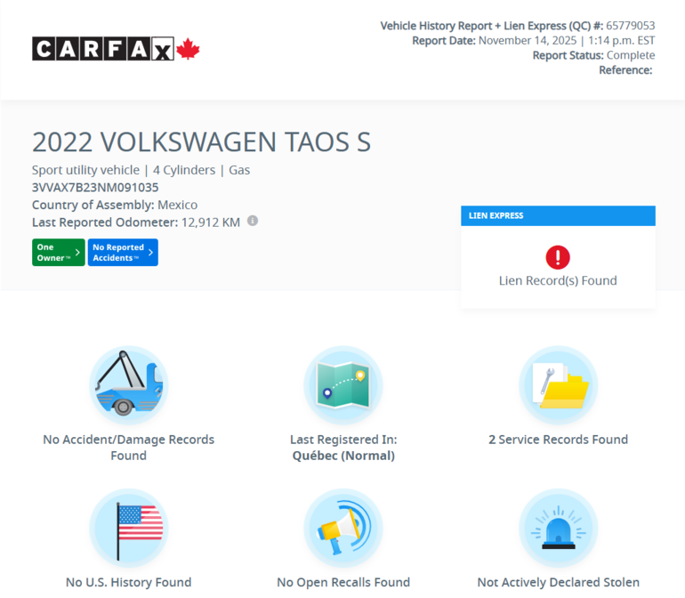Click the VIN 3VVAX7B23NM091035

[x=95, y=188]
